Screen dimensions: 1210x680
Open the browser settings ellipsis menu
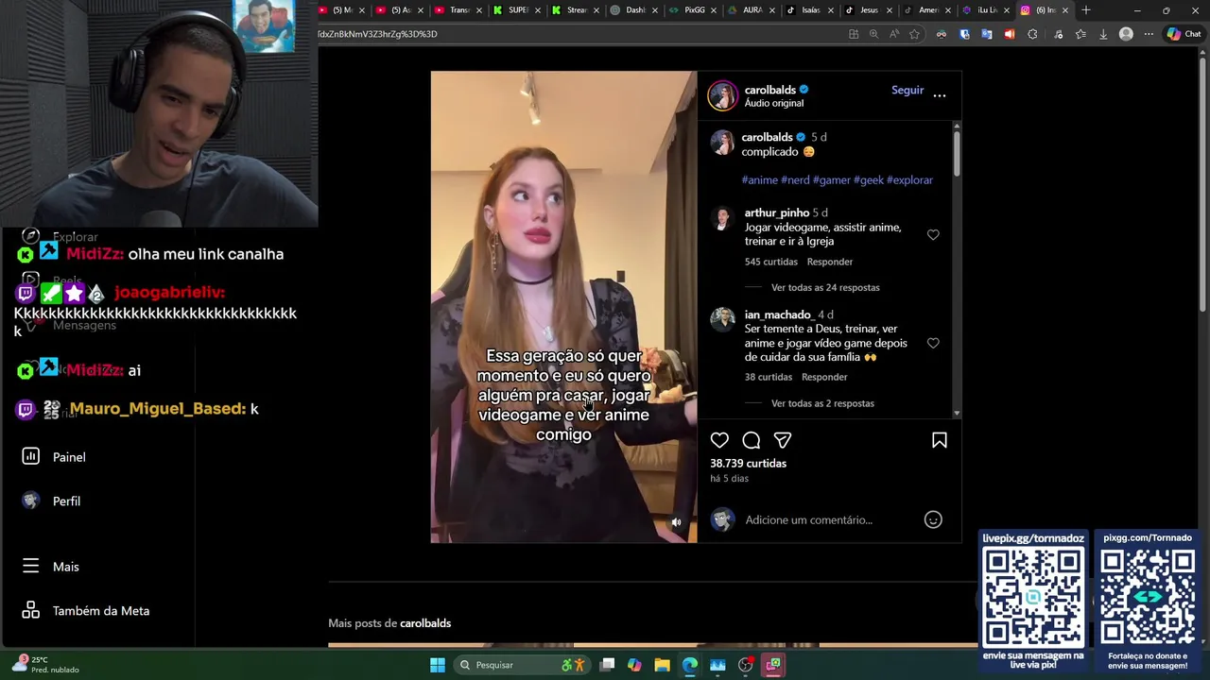click(x=1149, y=34)
